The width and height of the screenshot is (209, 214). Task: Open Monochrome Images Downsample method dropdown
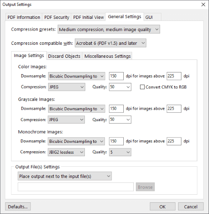[x=76, y=141]
